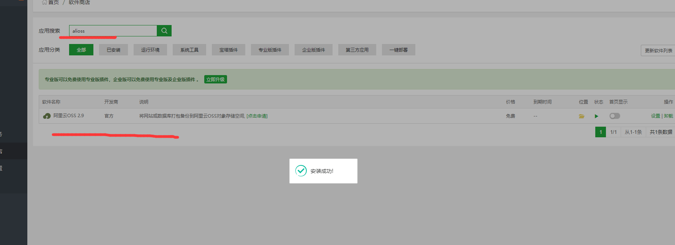Click the home icon in breadcrumb
Screen dimensions: 675x245
pyautogui.click(x=44, y=2)
